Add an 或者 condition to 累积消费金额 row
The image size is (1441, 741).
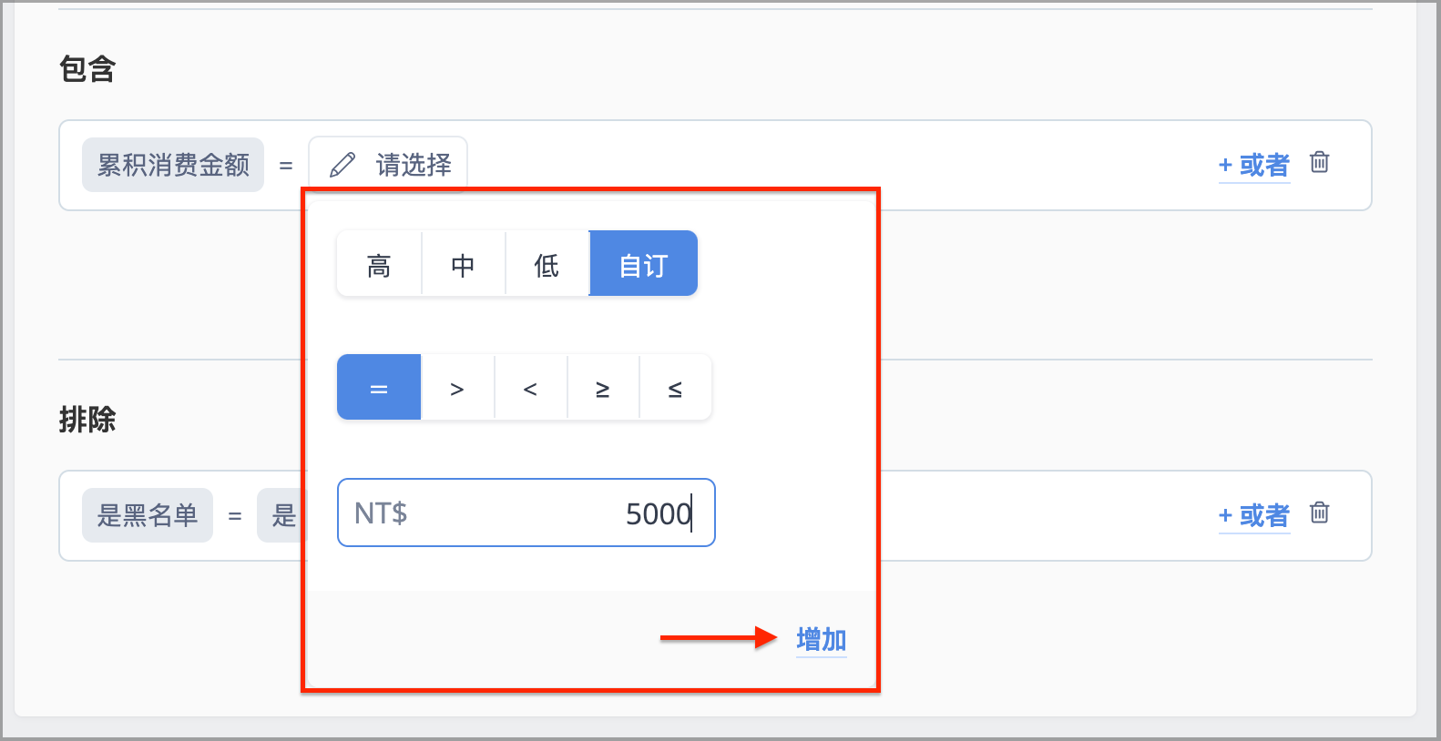1254,166
